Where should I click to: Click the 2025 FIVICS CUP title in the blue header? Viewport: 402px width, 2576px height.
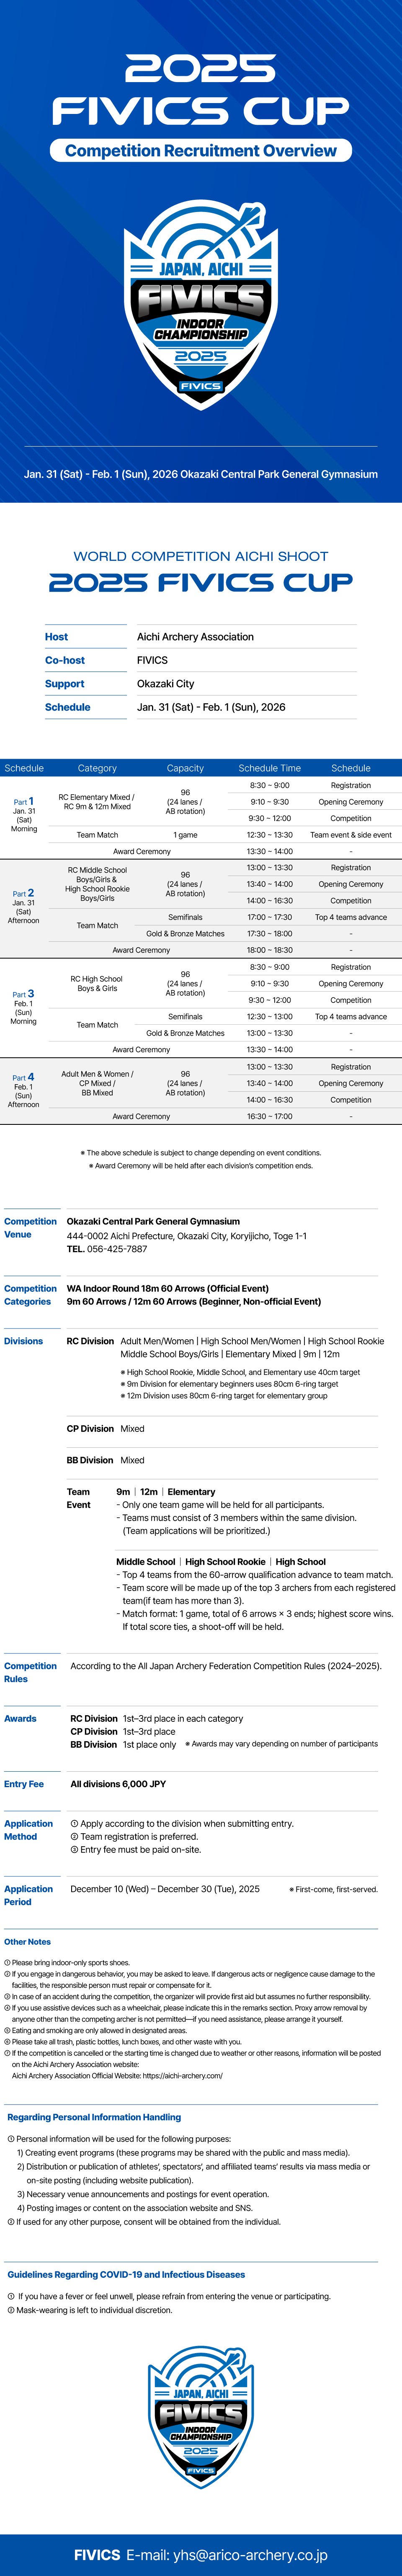(201, 90)
